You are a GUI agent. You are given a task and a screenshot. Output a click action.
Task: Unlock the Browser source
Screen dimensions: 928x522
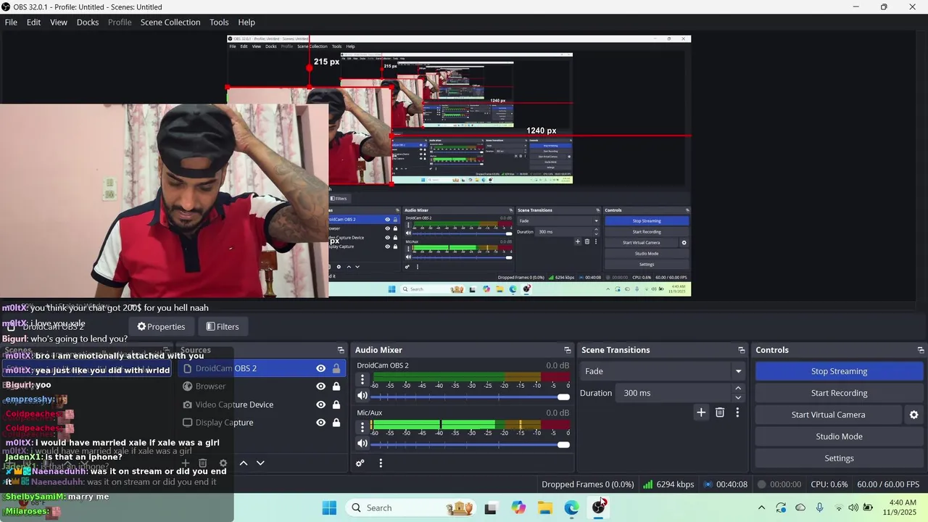click(x=336, y=386)
